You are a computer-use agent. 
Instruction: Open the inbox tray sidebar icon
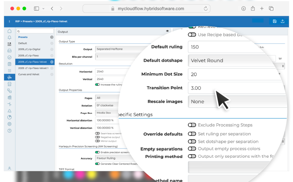(9, 50)
